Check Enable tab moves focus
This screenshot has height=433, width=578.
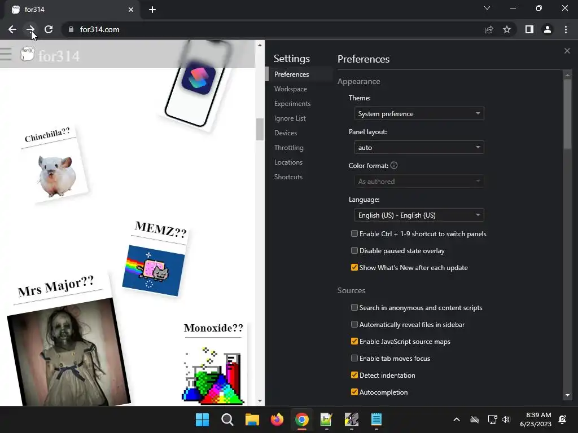[x=354, y=358]
